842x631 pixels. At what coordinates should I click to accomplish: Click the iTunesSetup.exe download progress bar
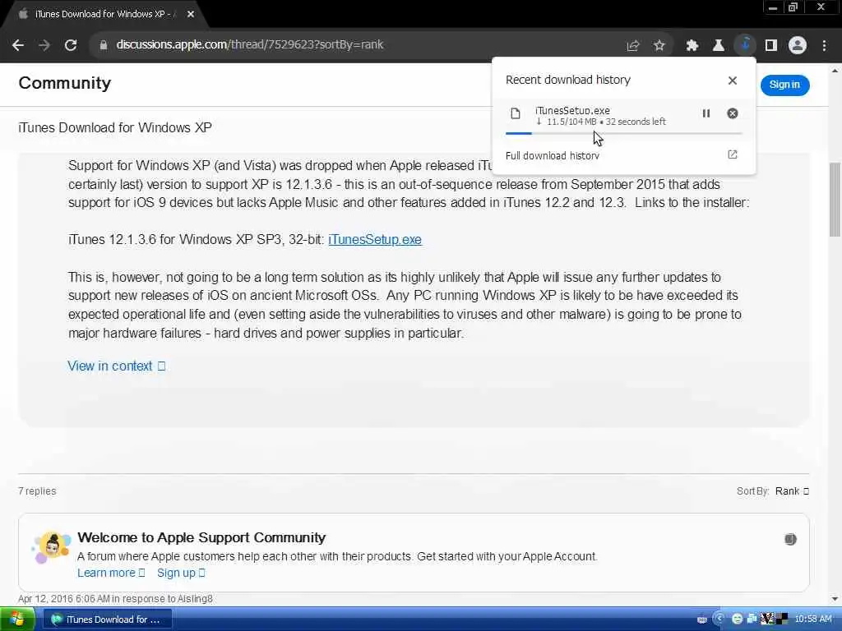click(624, 133)
